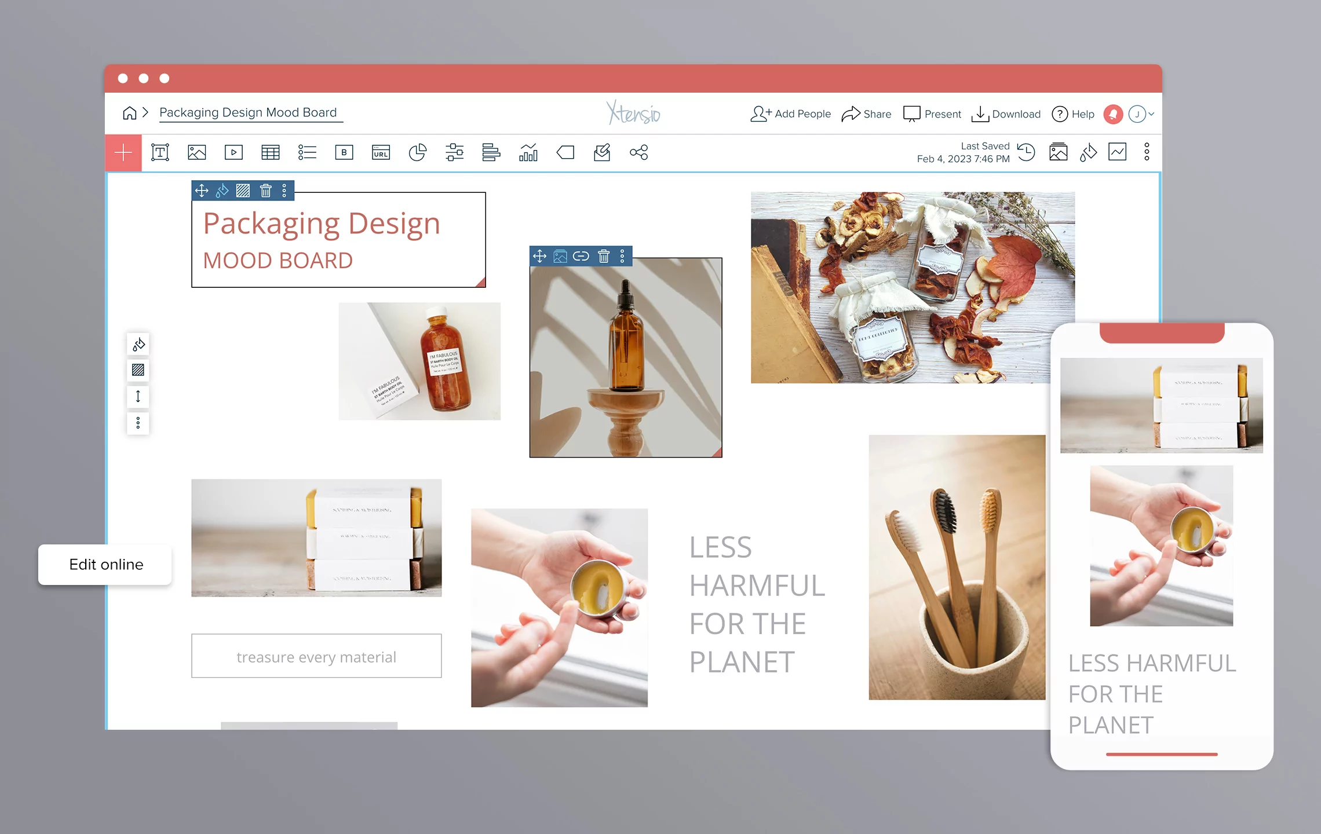Insert a URL embed module
The height and width of the screenshot is (834, 1321).
coord(381,153)
